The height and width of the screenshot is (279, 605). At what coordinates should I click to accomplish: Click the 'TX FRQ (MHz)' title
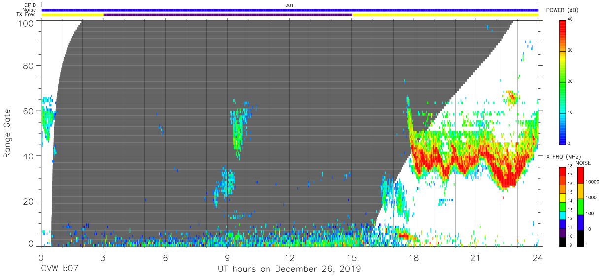pos(562,156)
